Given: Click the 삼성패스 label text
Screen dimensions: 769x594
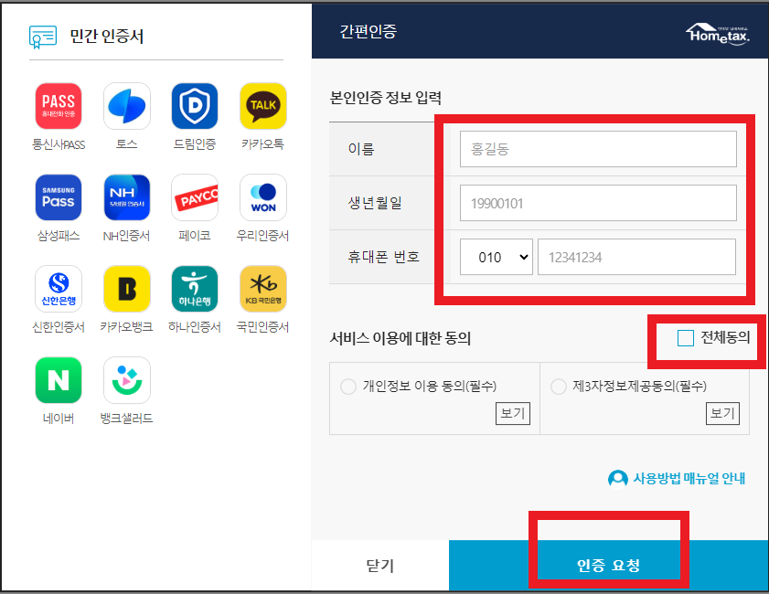Looking at the screenshot, I should click(59, 236).
